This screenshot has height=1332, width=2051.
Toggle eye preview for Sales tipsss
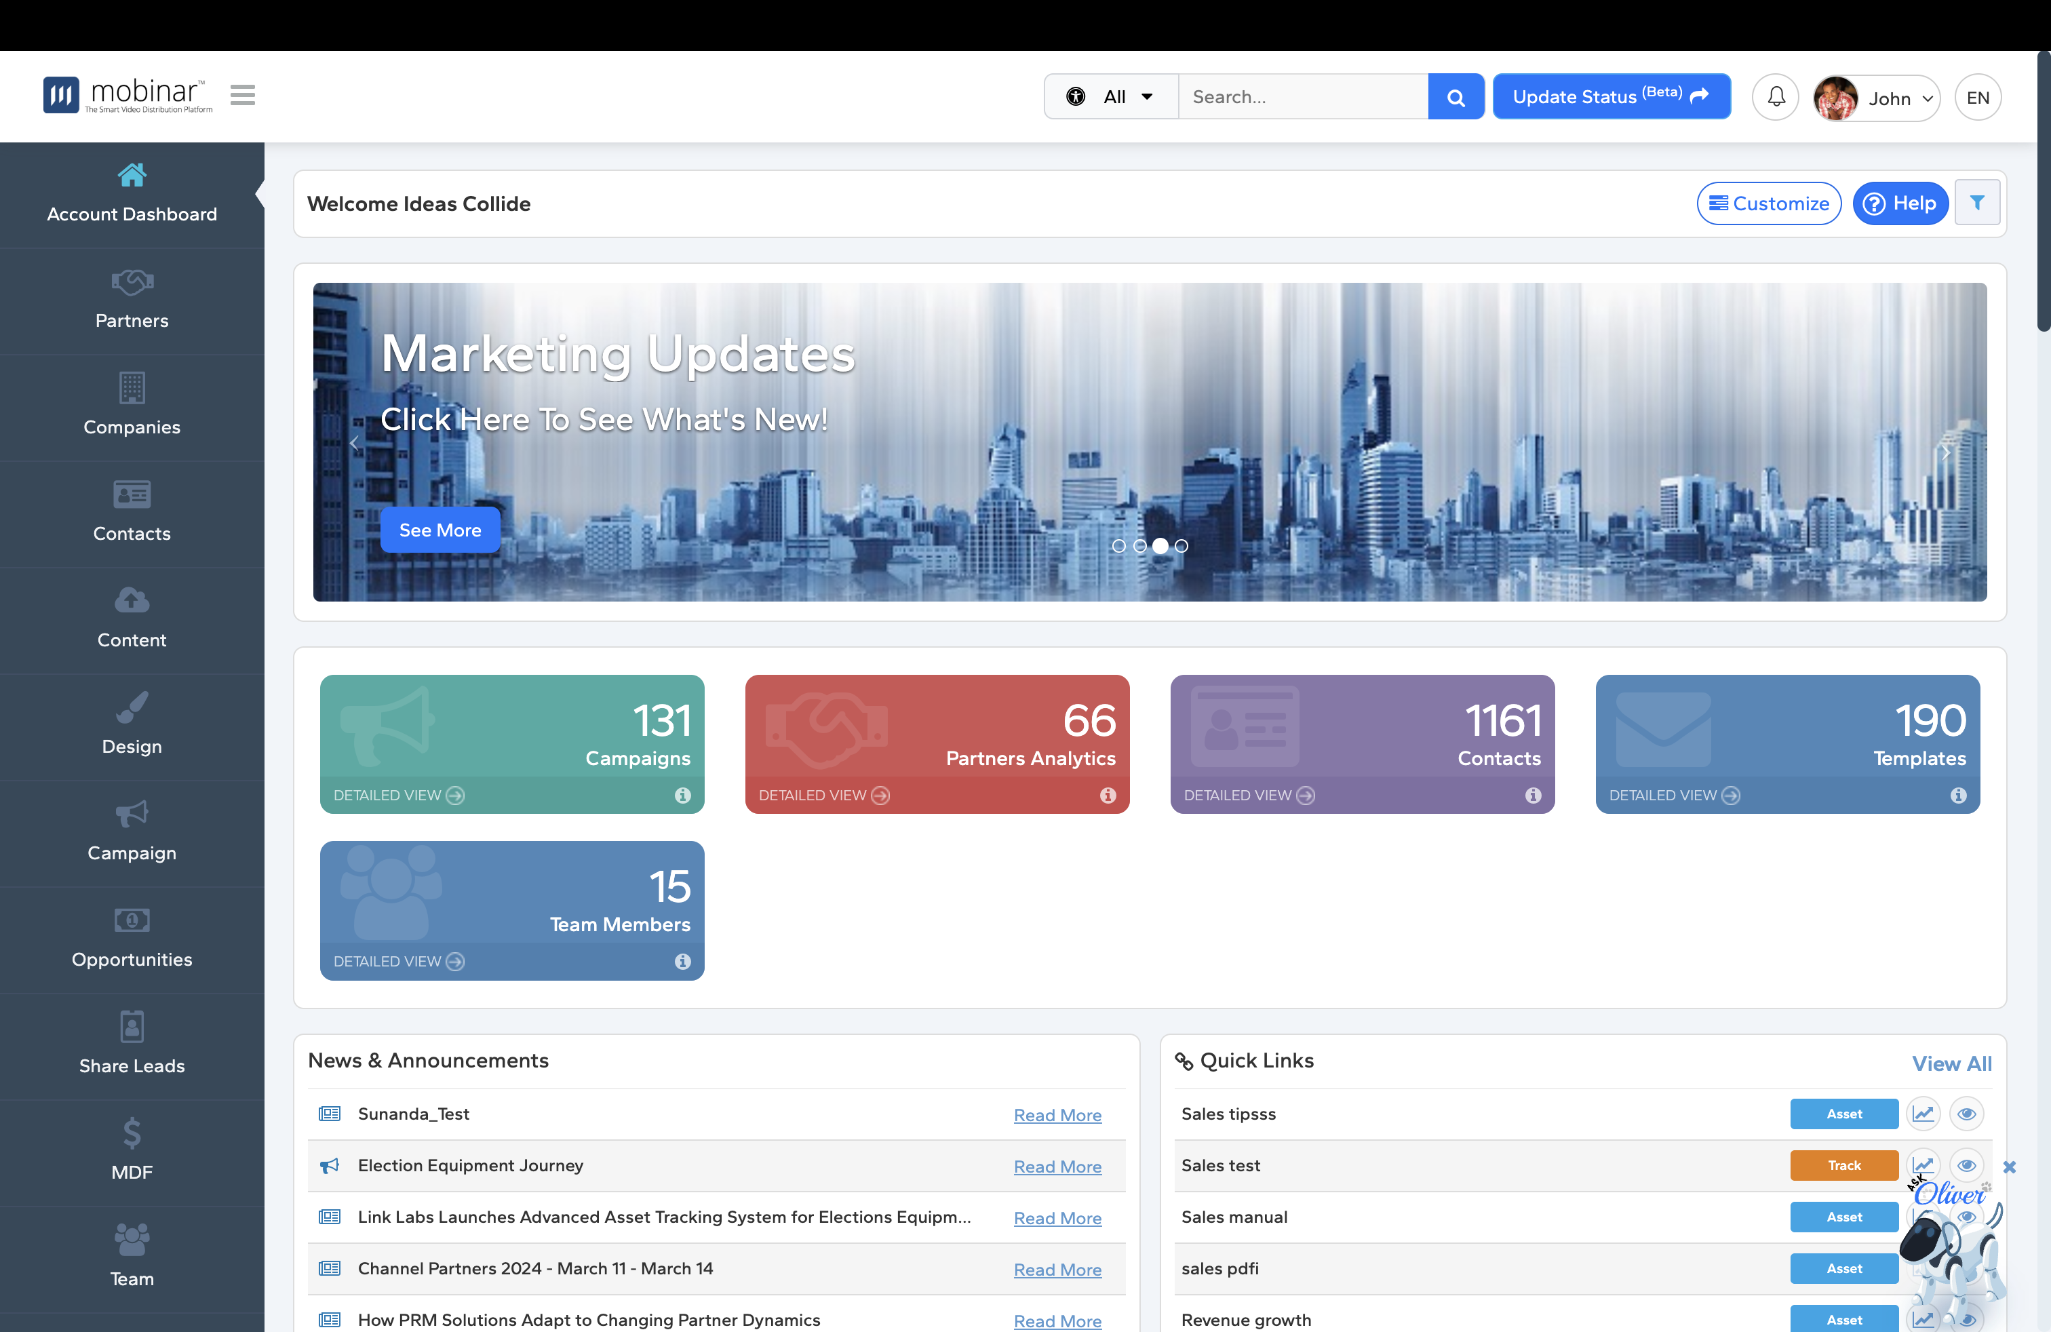click(x=1966, y=1113)
